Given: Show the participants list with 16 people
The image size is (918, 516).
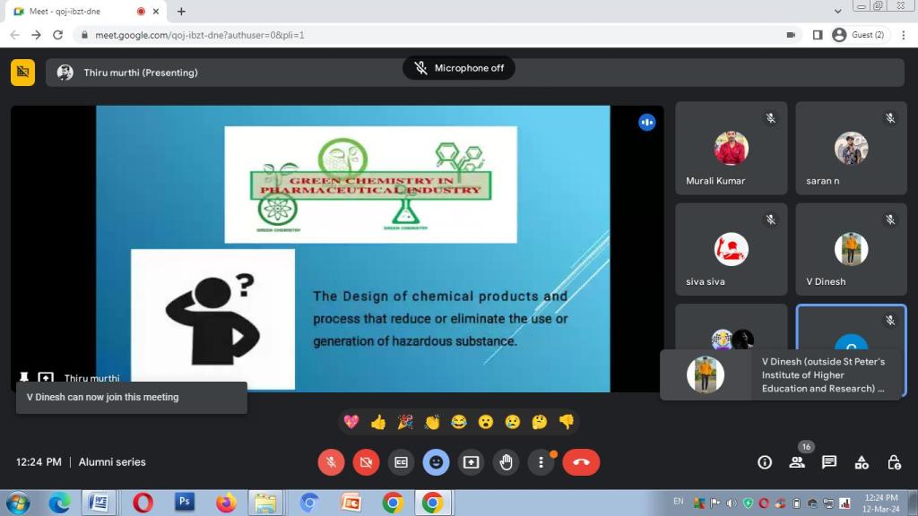Looking at the screenshot, I should pyautogui.click(x=797, y=462).
